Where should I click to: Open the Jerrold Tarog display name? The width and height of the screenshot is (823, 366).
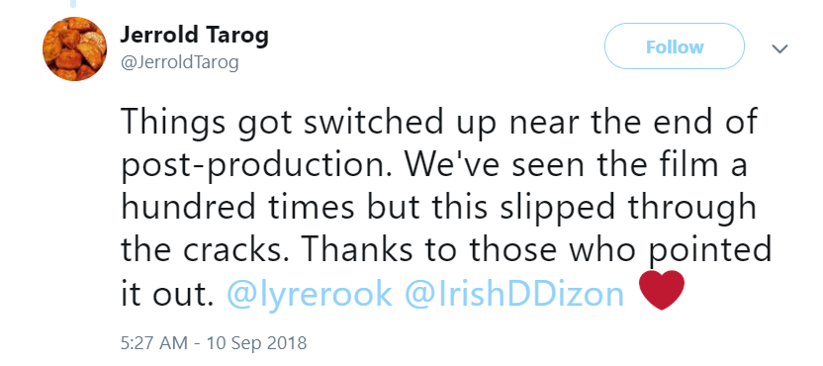[x=194, y=36]
